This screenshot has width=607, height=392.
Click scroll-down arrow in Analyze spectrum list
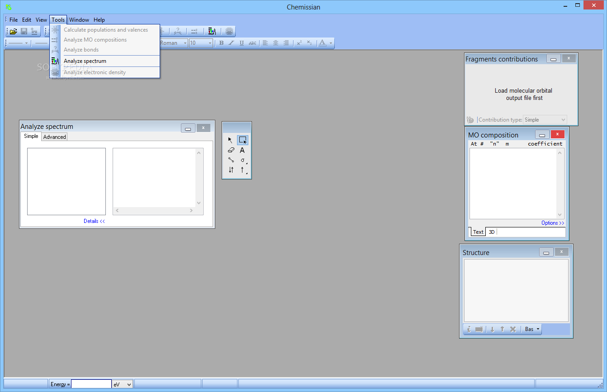[199, 203]
